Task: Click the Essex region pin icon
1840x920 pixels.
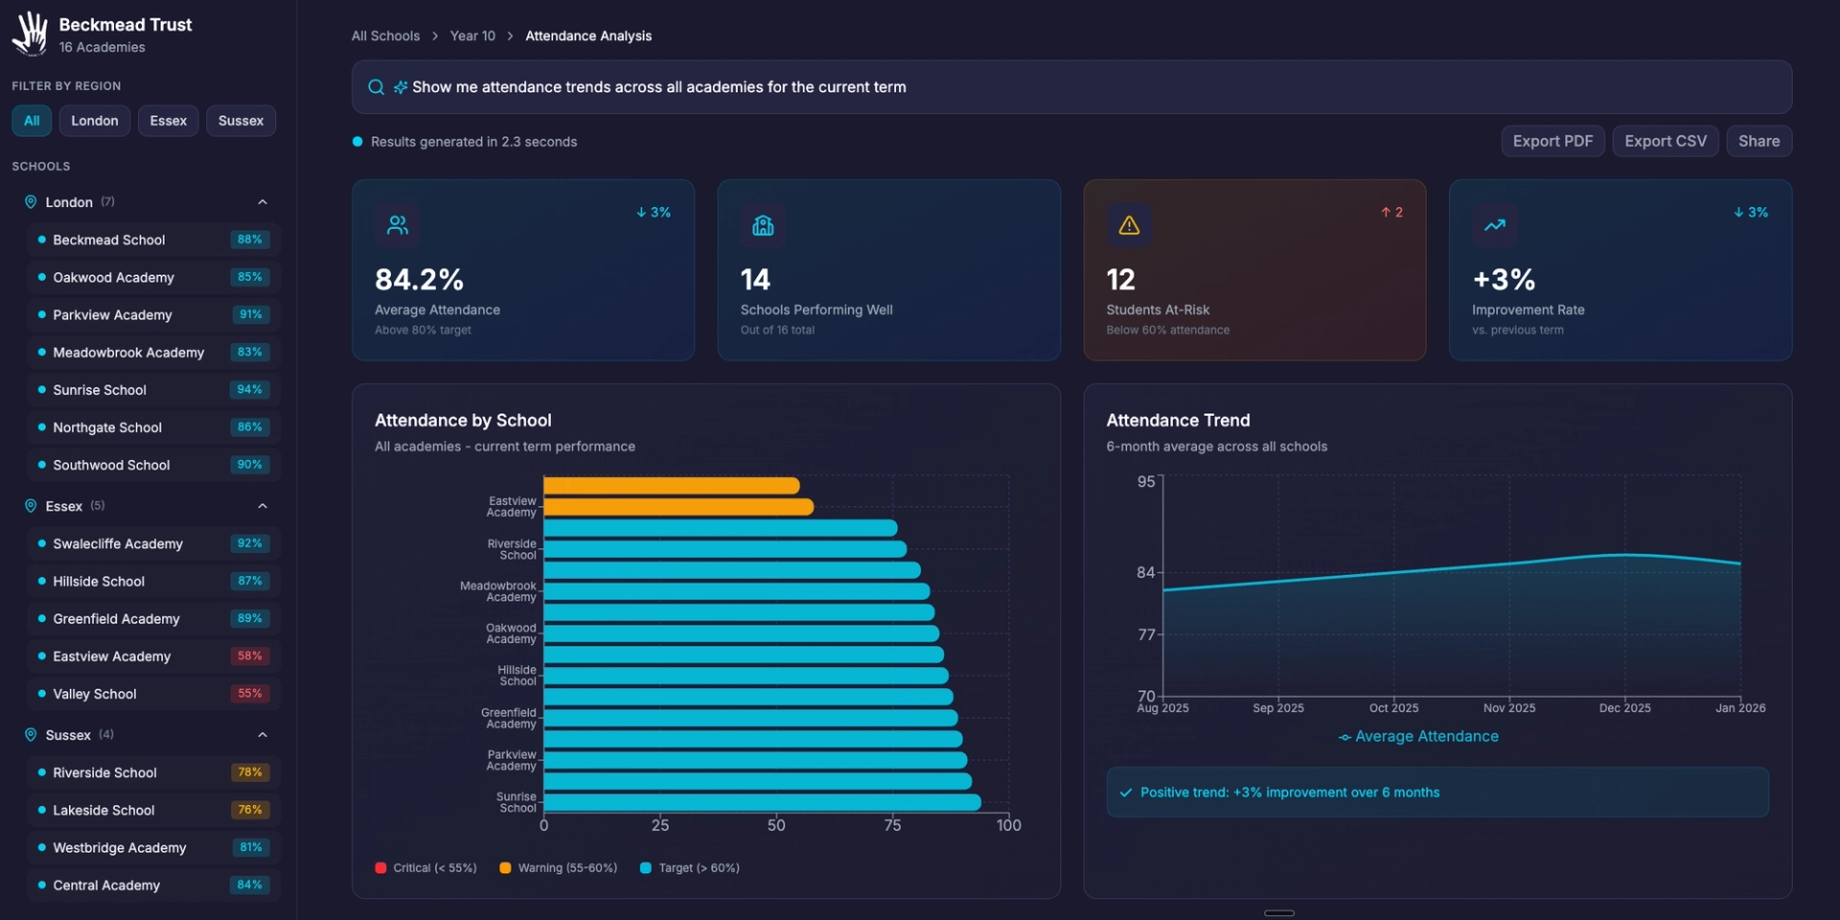Action: pyautogui.click(x=31, y=506)
